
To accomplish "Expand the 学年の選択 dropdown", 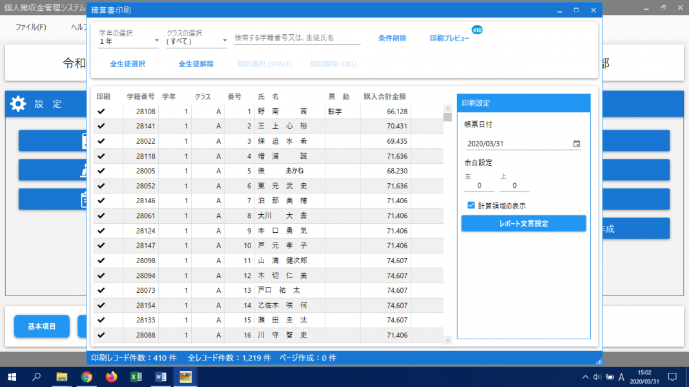I will pyautogui.click(x=129, y=41).
